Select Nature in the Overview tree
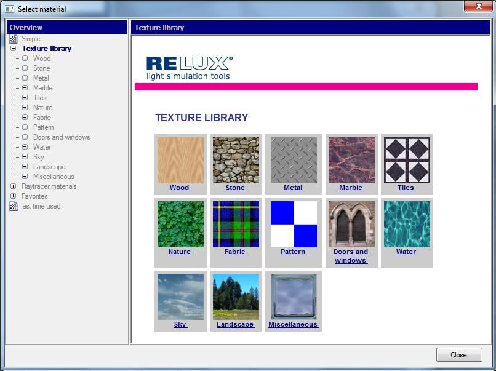The image size is (496, 371). (x=42, y=107)
